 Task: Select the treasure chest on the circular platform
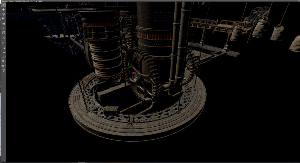click(111, 110)
